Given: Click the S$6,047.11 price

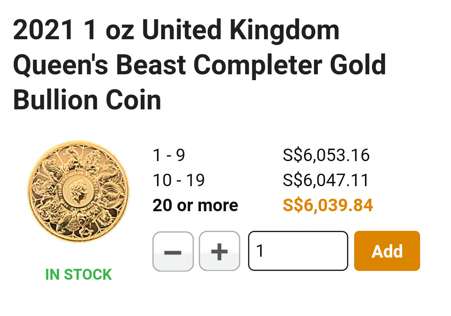Looking at the screenshot, I should pyautogui.click(x=326, y=180).
